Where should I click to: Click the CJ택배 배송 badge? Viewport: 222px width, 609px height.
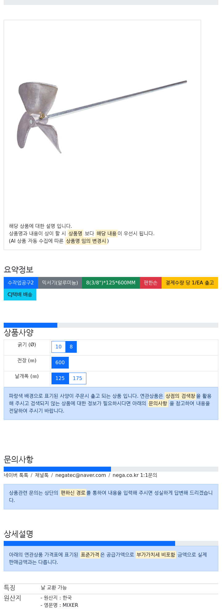click(20, 295)
